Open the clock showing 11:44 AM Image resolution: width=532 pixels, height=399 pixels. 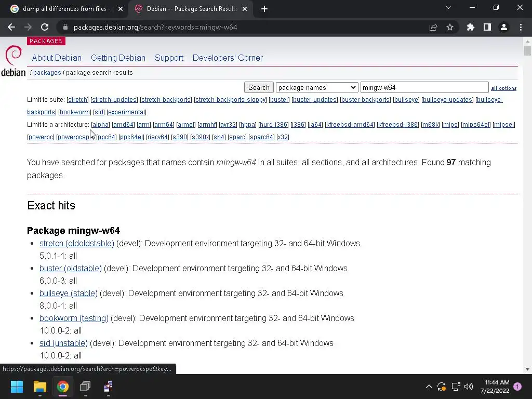495,387
